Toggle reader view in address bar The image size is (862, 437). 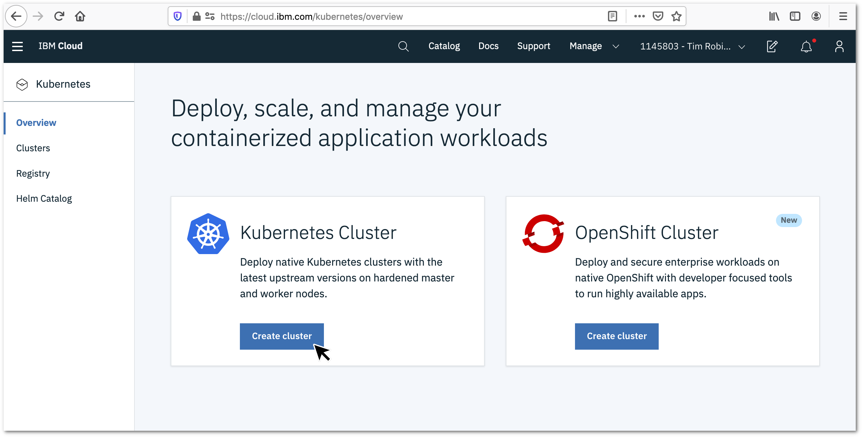[612, 16]
